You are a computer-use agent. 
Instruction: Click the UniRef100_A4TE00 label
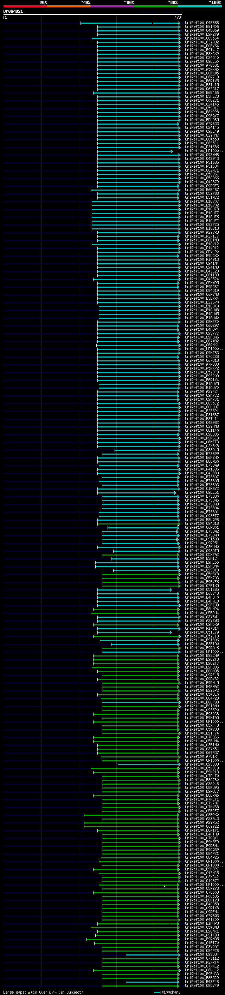click(x=202, y=919)
